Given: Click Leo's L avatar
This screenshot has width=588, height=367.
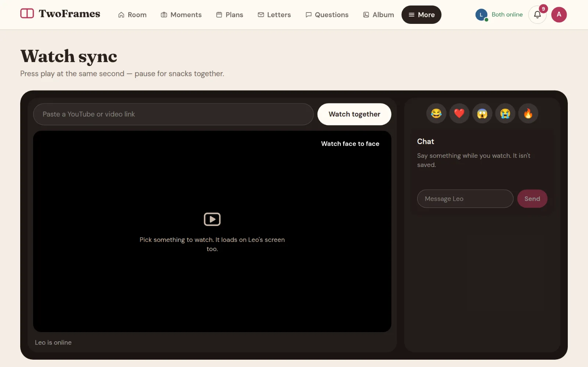Looking at the screenshot, I should click(481, 15).
